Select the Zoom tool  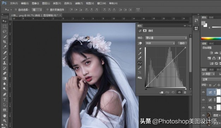point(5,121)
